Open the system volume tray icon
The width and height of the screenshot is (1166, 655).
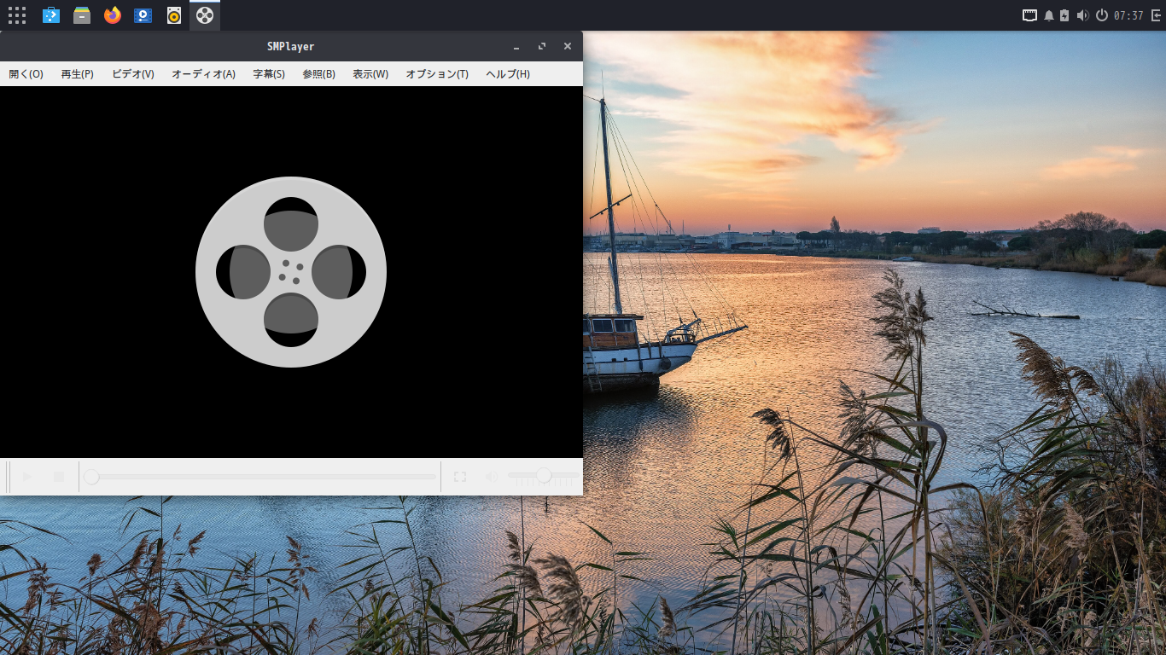[1083, 15]
